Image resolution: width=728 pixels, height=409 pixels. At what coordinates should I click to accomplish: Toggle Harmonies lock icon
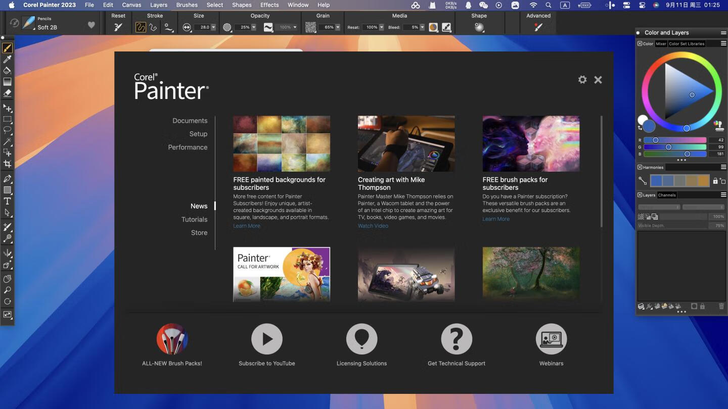(x=715, y=181)
